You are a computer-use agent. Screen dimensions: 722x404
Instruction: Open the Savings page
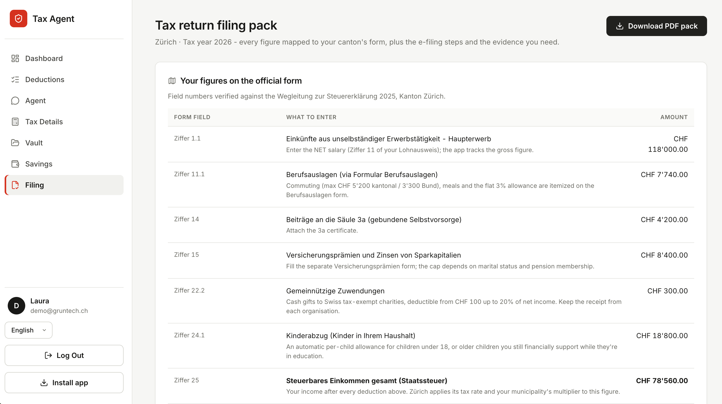(64, 164)
